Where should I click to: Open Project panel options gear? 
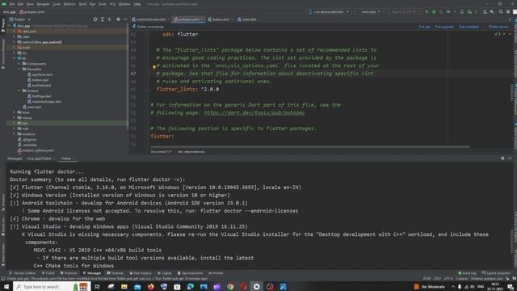pyautogui.click(x=118, y=19)
